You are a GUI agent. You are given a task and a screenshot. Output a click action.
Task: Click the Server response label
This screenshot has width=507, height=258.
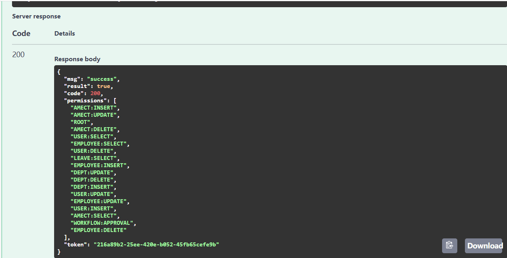[36, 16]
